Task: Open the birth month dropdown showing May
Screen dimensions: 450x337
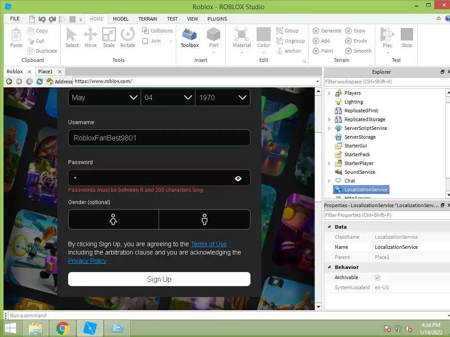Action: pyautogui.click(x=105, y=97)
